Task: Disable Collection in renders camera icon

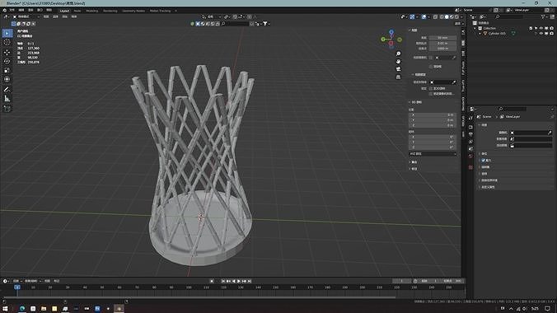Action: click(x=551, y=28)
